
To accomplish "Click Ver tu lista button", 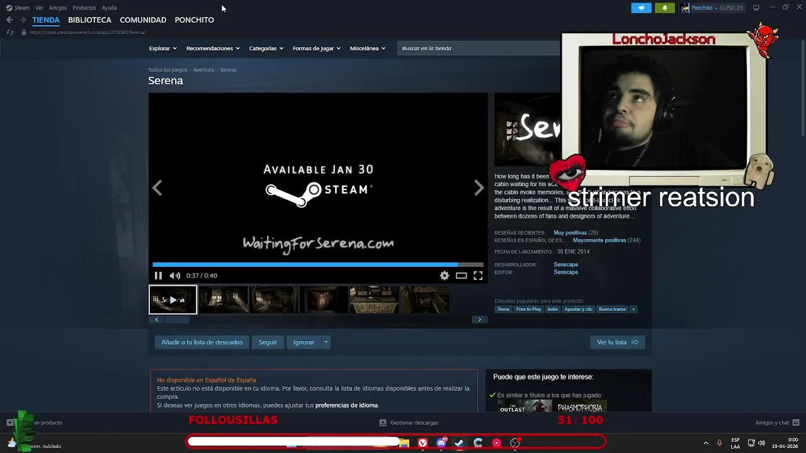I will (x=617, y=342).
